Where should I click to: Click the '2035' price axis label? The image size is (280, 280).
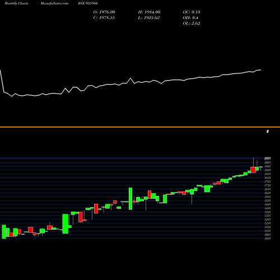click(268, 162)
